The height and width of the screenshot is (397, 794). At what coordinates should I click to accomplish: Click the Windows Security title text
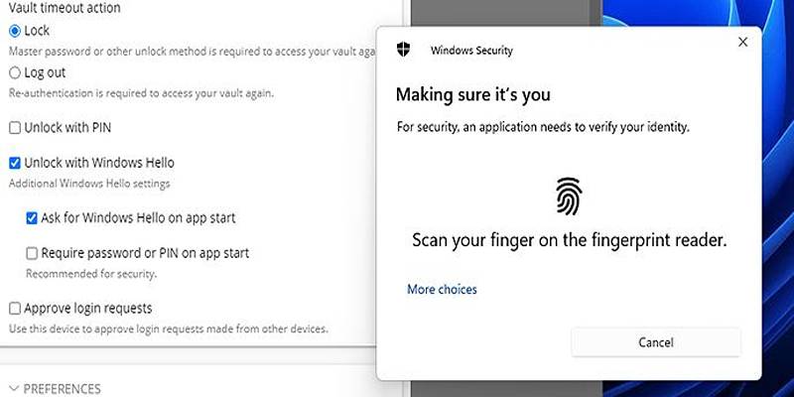(x=471, y=51)
